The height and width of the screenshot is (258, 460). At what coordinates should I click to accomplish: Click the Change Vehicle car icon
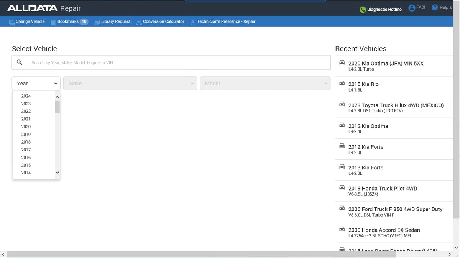click(12, 22)
